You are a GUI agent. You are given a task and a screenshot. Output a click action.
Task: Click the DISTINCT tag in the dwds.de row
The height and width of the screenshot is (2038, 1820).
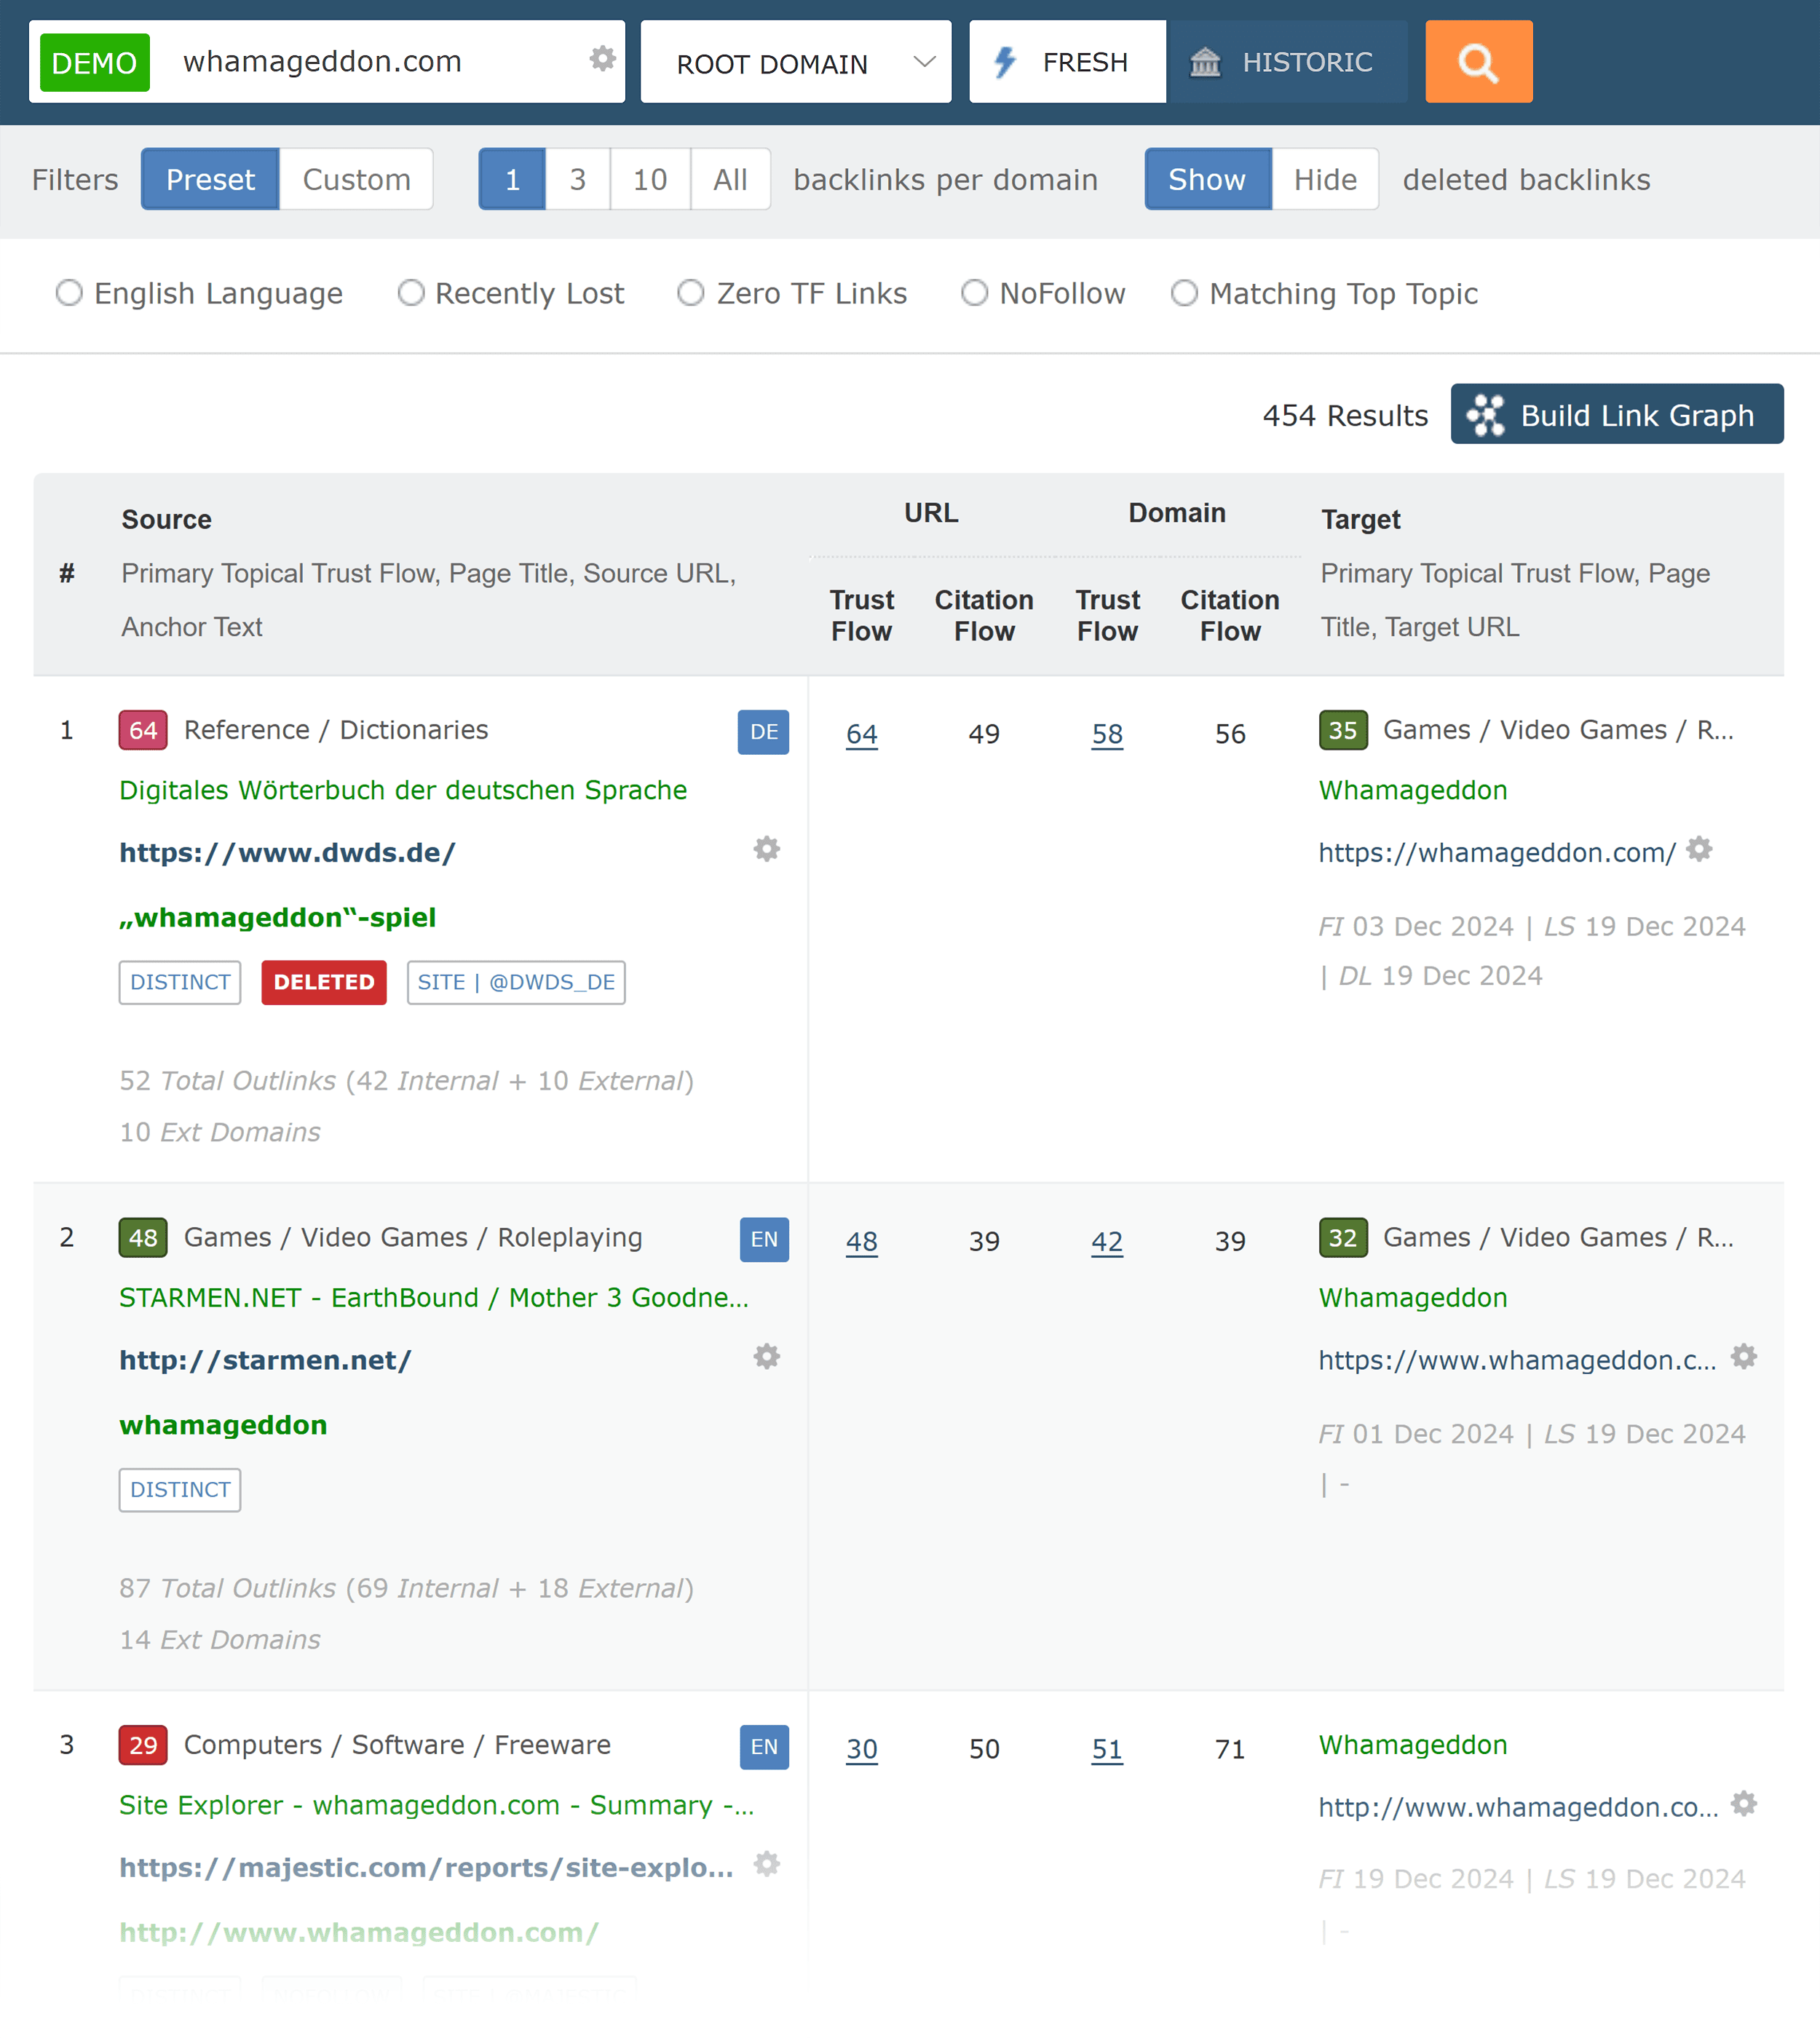click(x=180, y=982)
